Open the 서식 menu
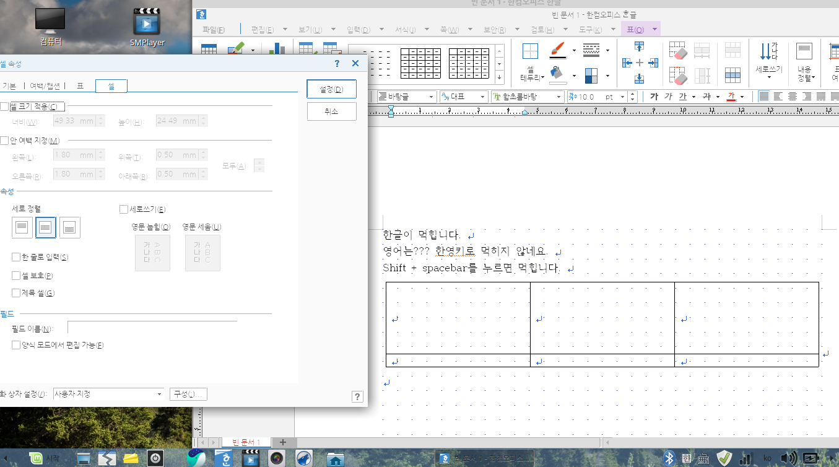Screen dimensions: 839x467 pyautogui.click(x=405, y=29)
